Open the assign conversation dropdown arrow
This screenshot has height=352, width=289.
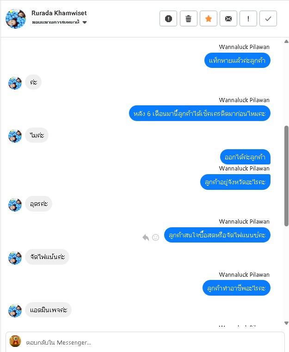(85, 22)
